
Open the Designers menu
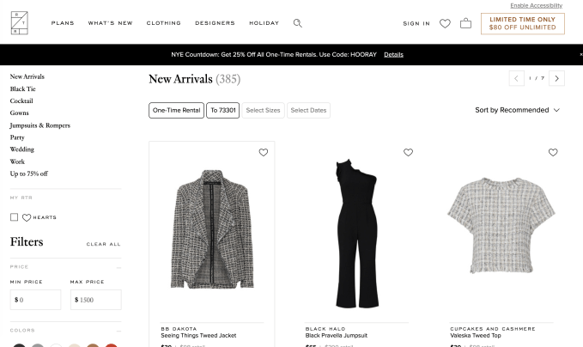point(215,23)
